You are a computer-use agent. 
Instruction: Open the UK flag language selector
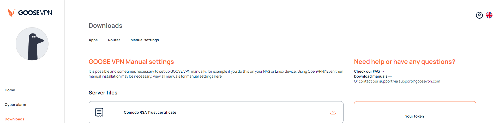coord(489,15)
